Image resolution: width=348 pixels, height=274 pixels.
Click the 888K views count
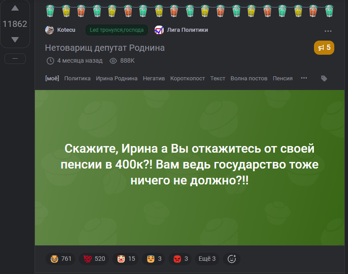point(127,61)
